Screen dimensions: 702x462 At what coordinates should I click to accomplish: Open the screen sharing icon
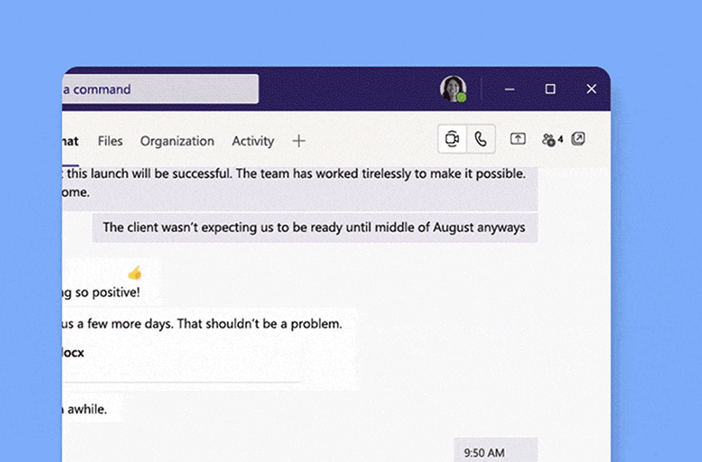[518, 139]
